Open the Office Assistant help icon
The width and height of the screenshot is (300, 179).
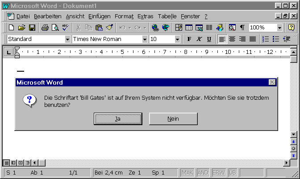tap(291, 28)
